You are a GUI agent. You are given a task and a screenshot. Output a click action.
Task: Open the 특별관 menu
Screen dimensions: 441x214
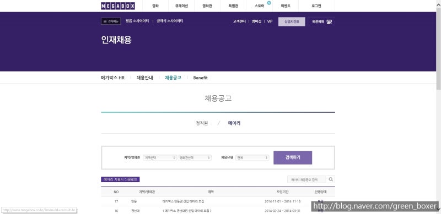tap(233, 6)
